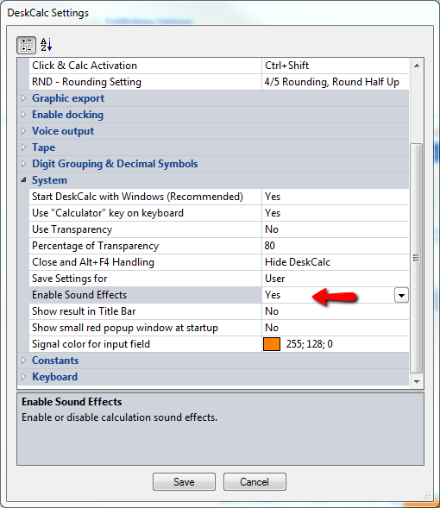
Task: Collapse the System category
Action: (x=23, y=180)
